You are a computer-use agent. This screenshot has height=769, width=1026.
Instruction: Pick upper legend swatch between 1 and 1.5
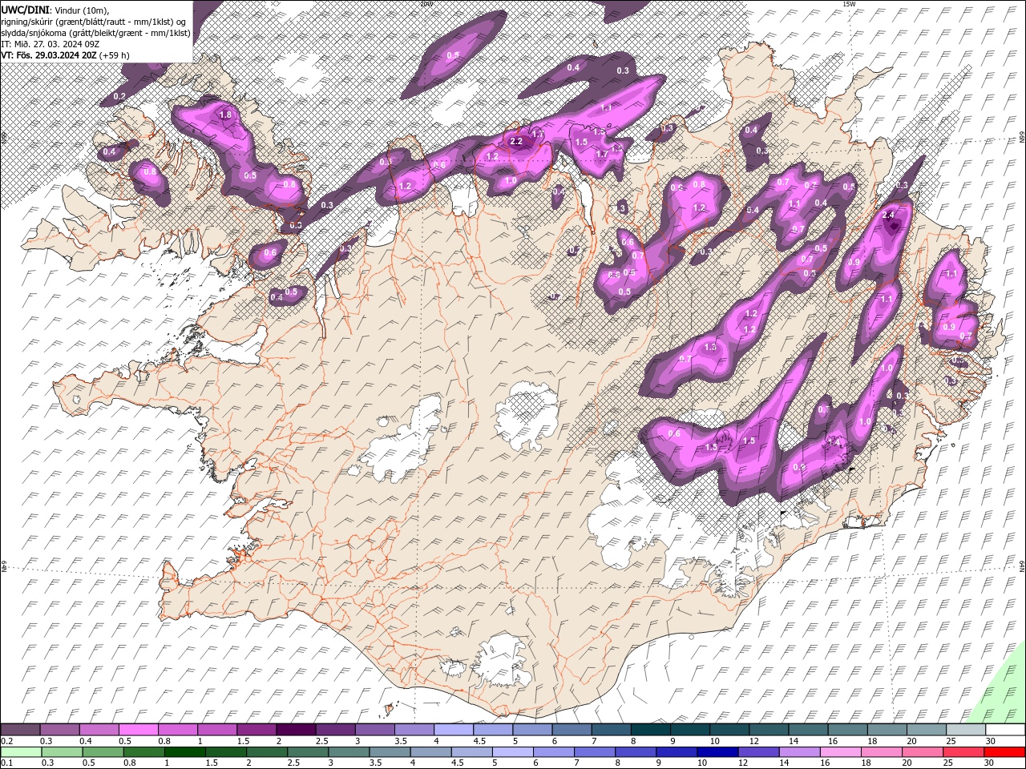pos(217,730)
